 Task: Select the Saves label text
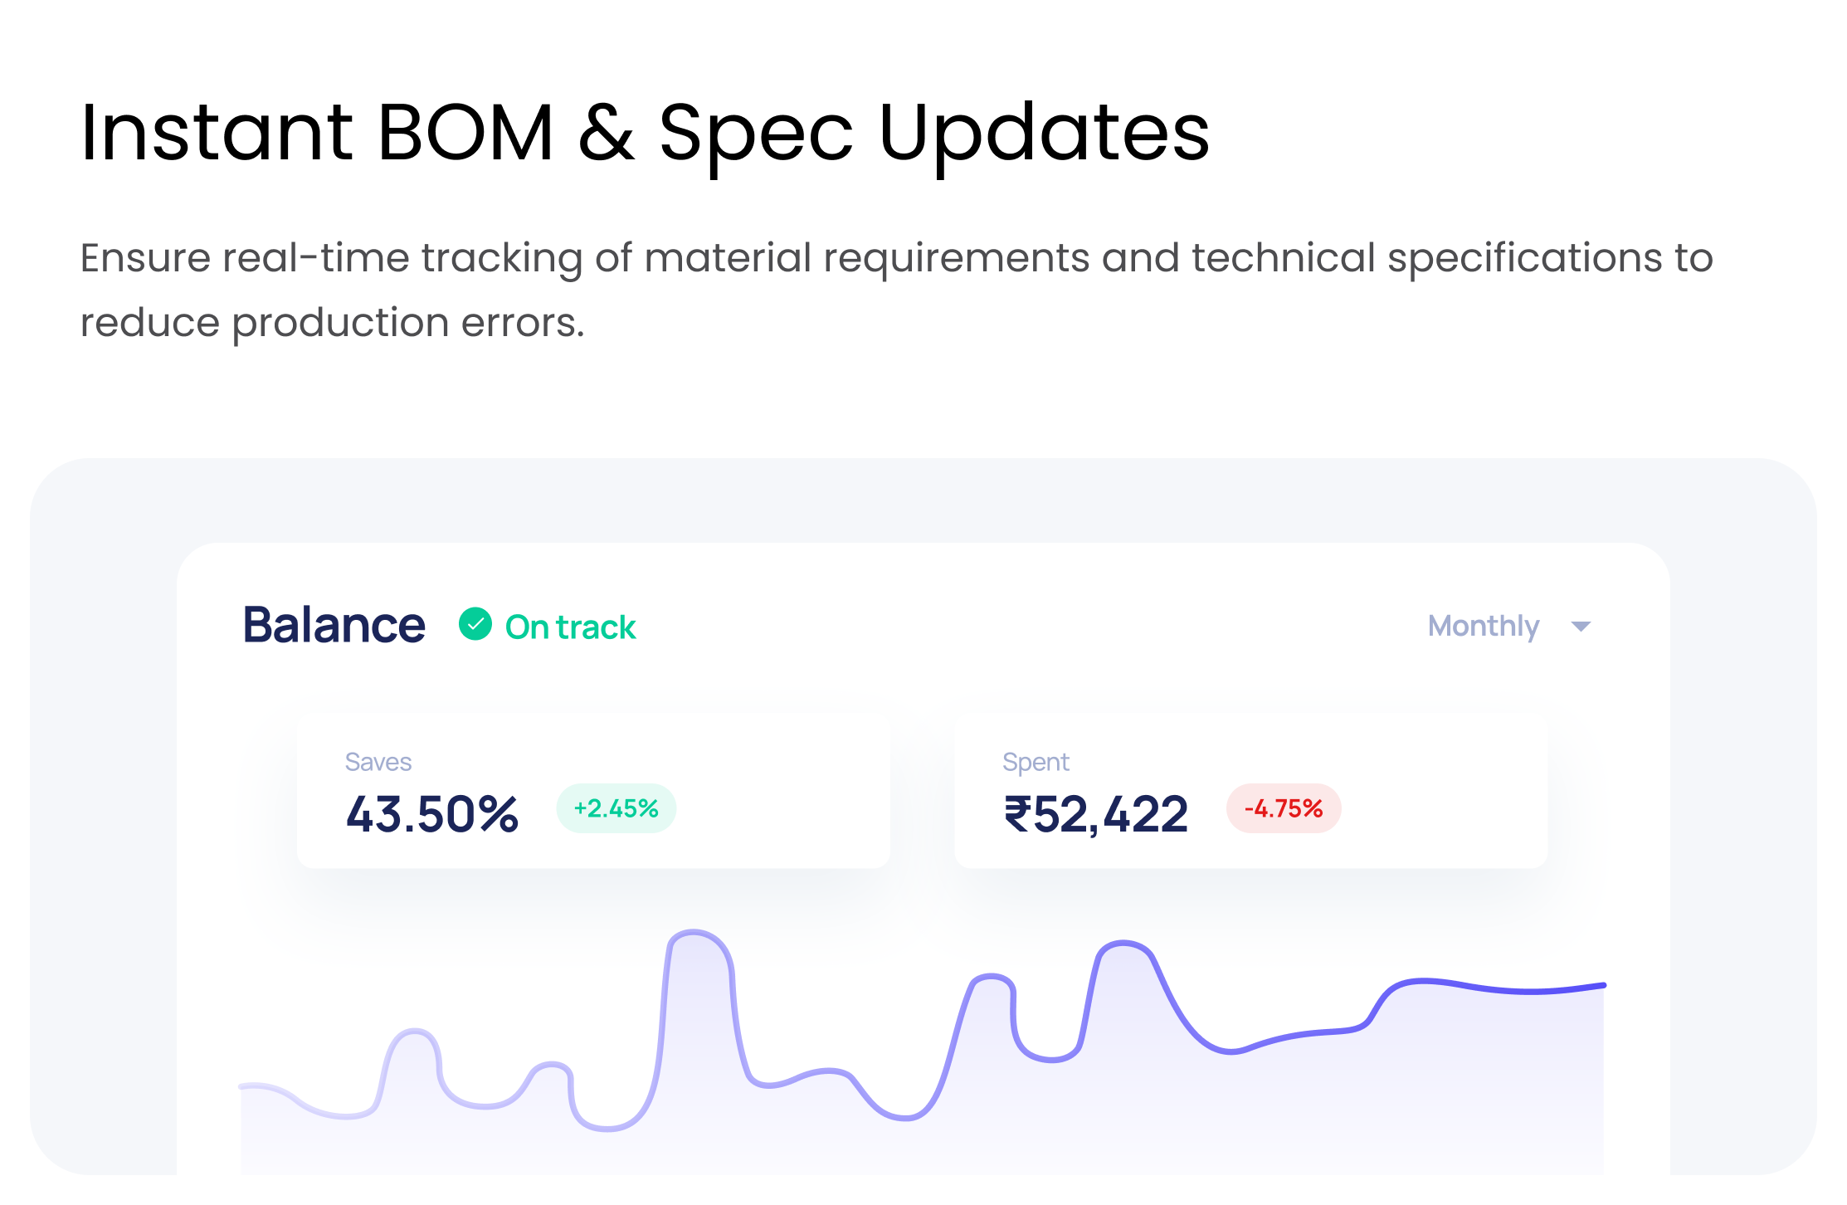click(378, 762)
